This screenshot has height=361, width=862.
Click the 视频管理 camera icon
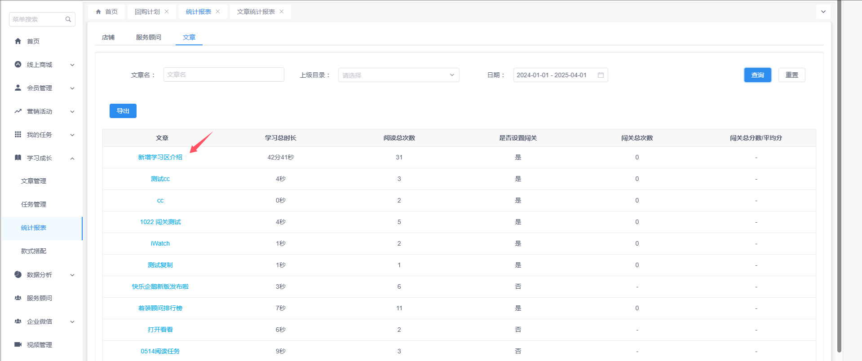pos(18,344)
